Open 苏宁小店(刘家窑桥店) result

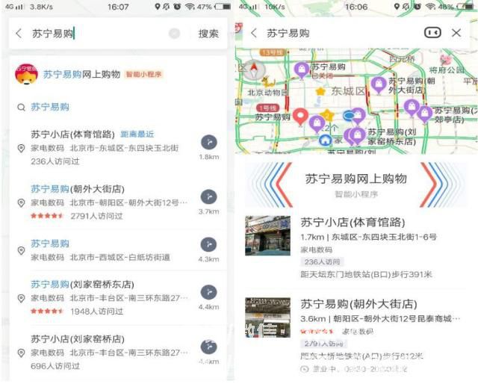[x=118, y=352]
